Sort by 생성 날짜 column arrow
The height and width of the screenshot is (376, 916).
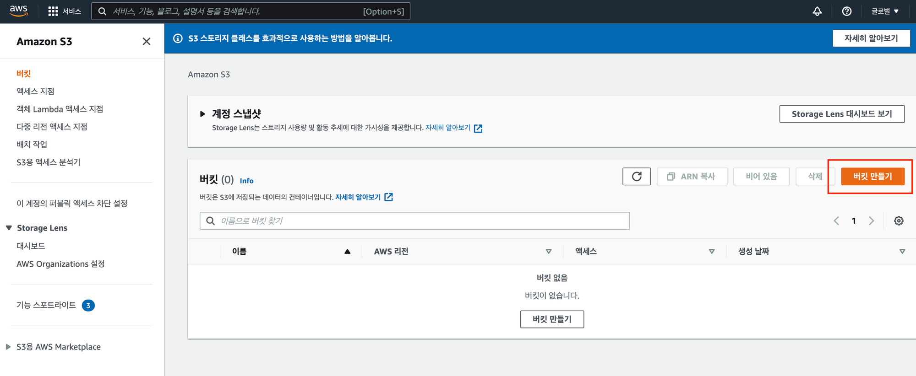click(x=902, y=252)
